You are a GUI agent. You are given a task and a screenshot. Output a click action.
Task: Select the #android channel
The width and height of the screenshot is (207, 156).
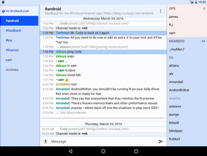point(19,21)
